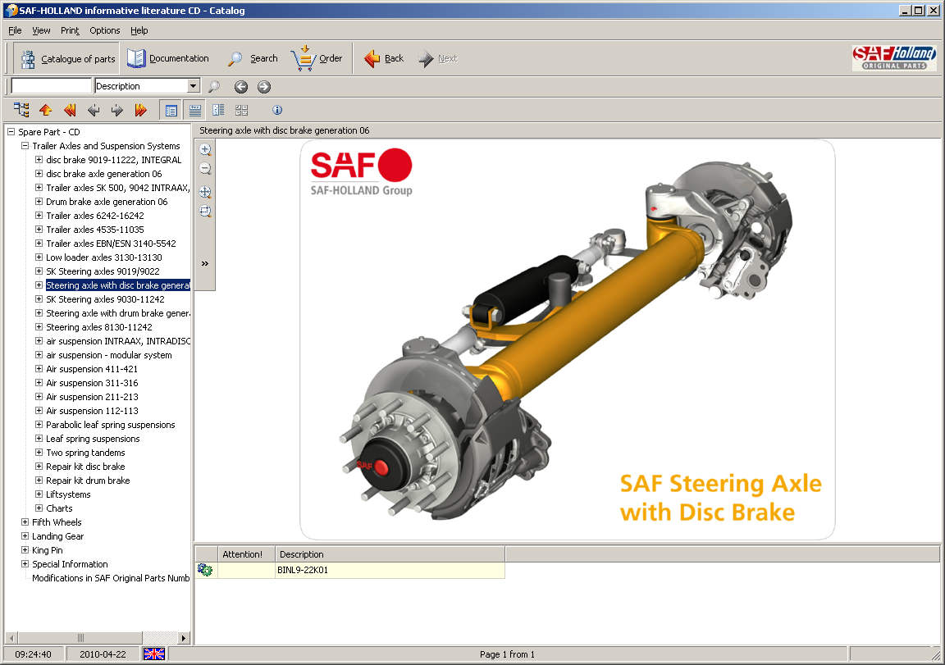This screenshot has height=665, width=945.
Task: Click the Documentation button
Action: pyautogui.click(x=168, y=58)
